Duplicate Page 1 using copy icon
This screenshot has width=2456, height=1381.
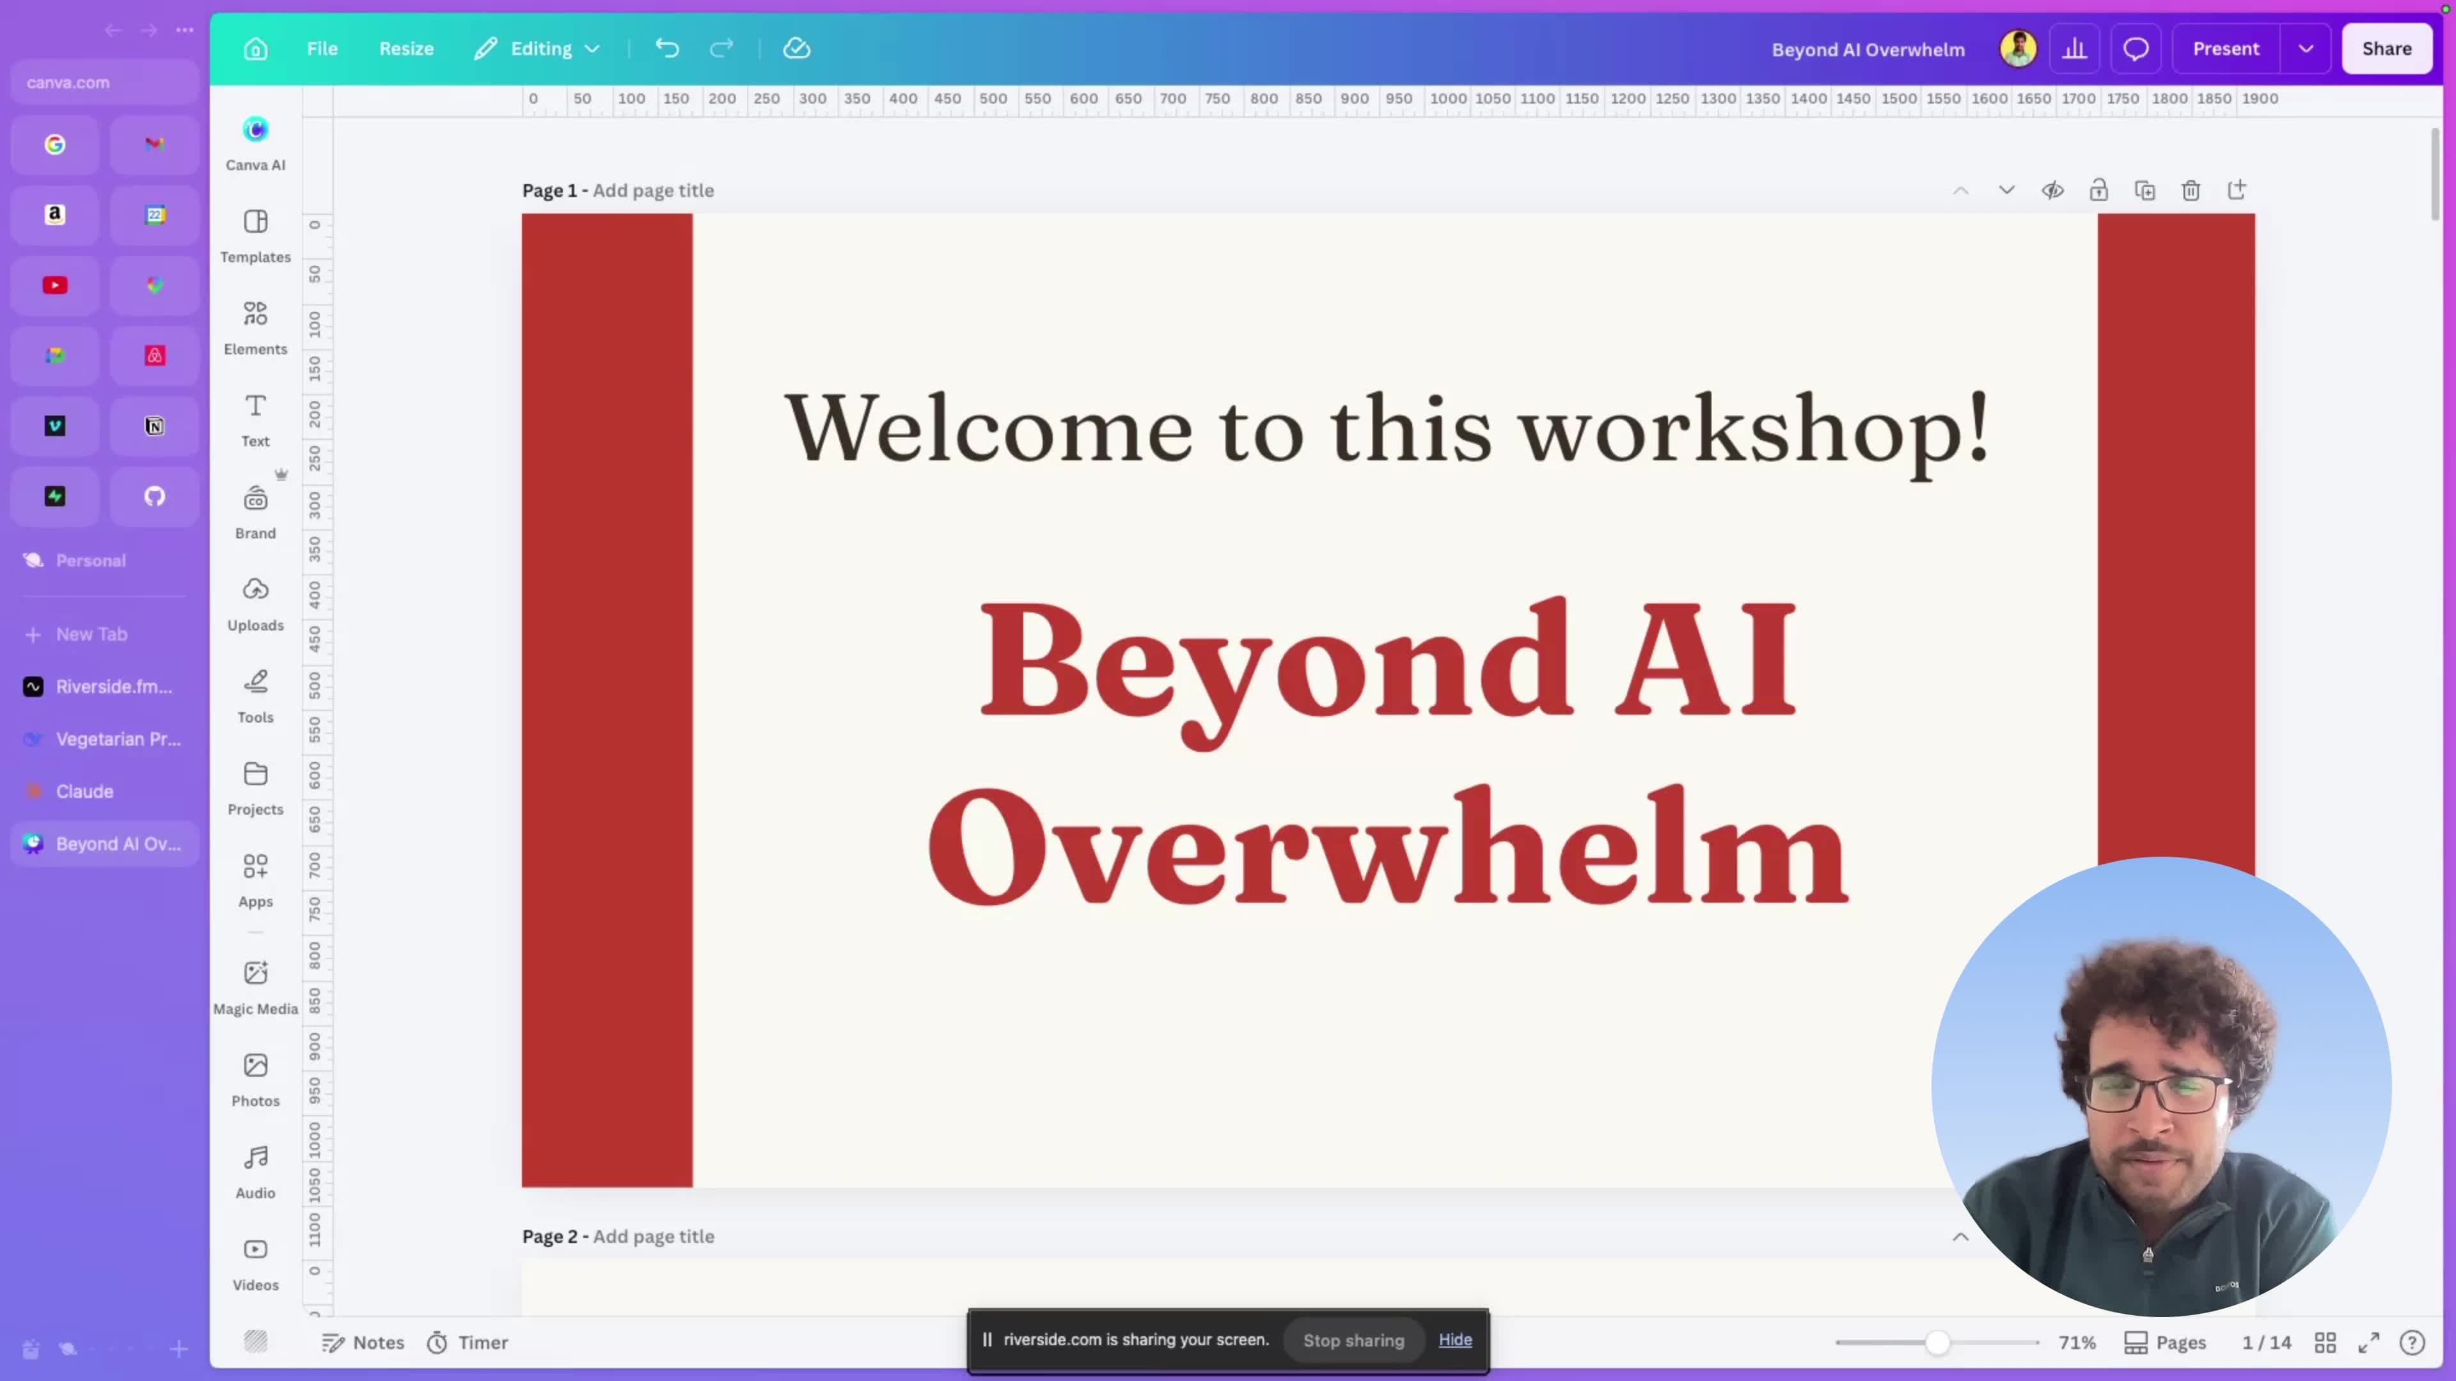tap(2145, 191)
